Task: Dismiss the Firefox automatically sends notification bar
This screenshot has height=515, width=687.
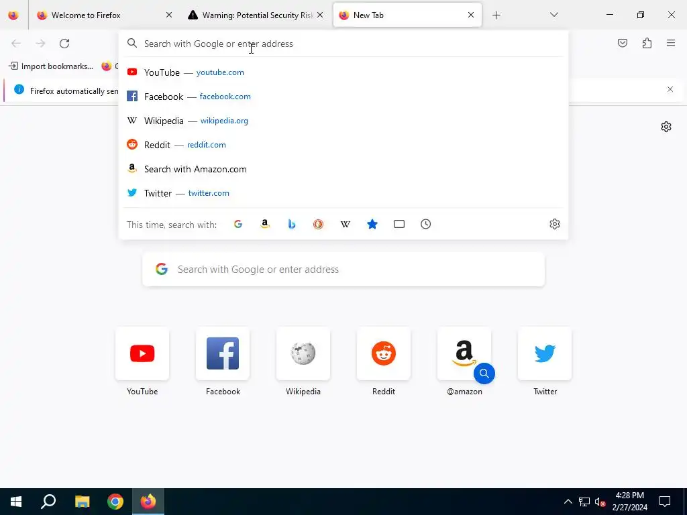Action: 670,89
